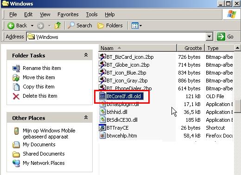Select file BT_icon_Gray.2bp

(127, 81)
